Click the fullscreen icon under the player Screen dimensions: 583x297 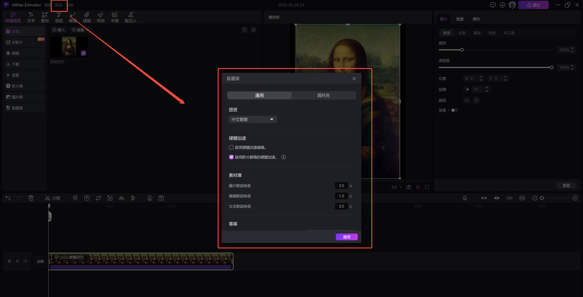point(427,187)
